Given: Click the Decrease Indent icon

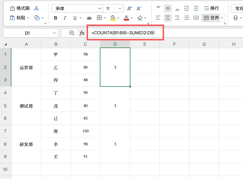Looking at the screenshot, I should click(186, 8).
